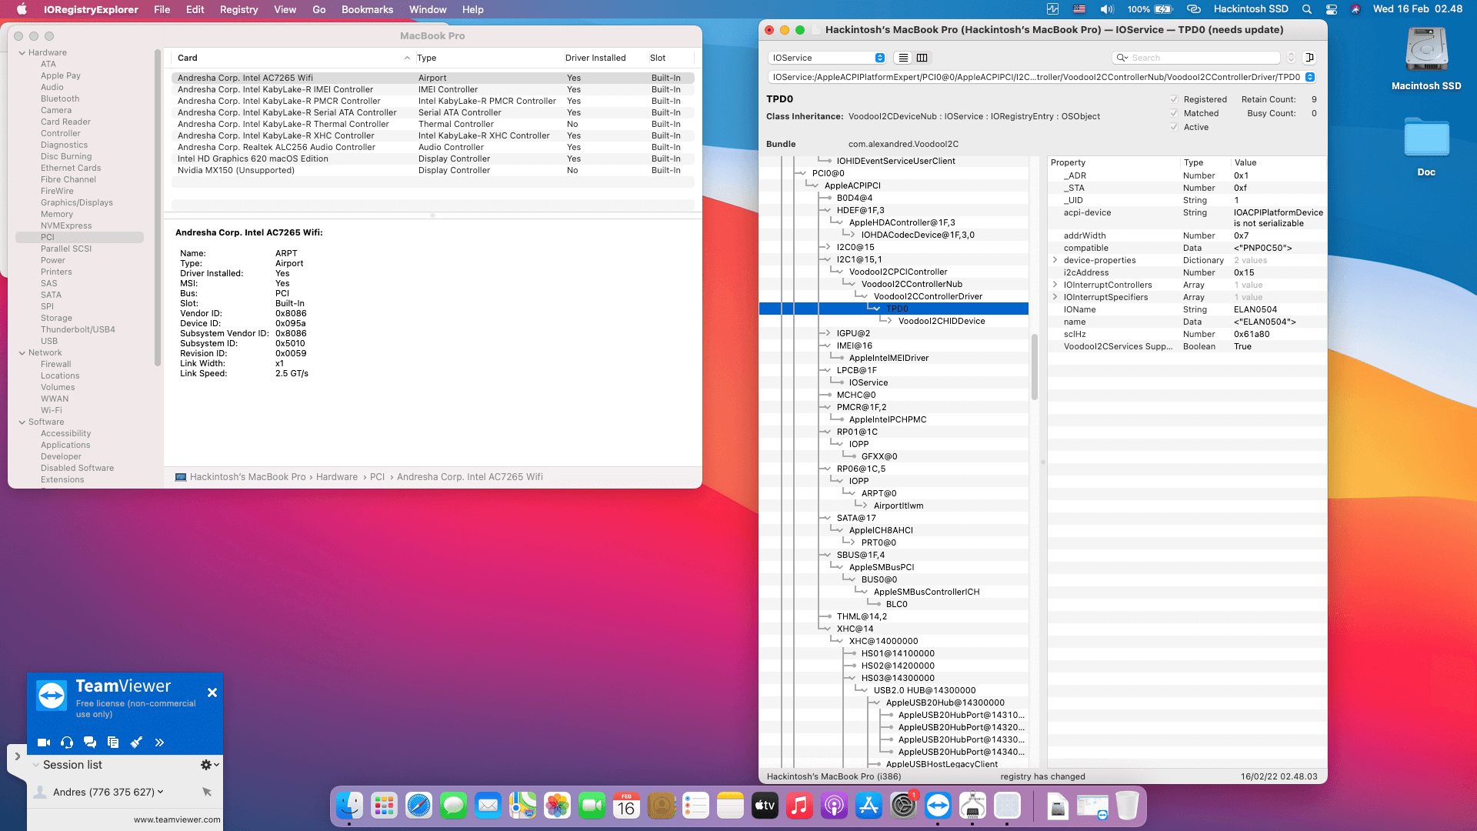Image resolution: width=1477 pixels, height=831 pixels.
Task: Open the Bookmarks menu
Action: (367, 9)
